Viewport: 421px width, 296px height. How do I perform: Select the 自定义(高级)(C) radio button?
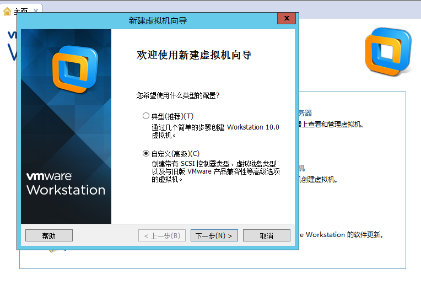[146, 153]
